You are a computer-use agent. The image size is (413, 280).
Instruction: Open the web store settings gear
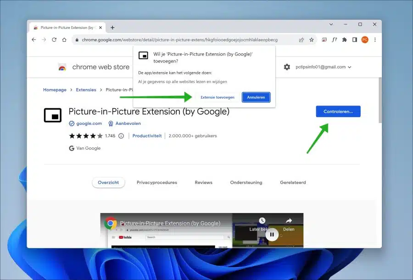pos(287,67)
